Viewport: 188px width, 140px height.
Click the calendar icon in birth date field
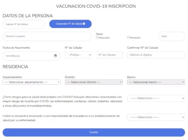click(x=55, y=56)
